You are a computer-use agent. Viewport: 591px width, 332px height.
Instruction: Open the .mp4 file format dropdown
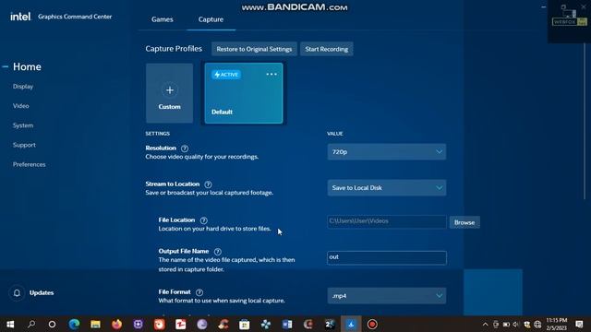pyautogui.click(x=387, y=296)
